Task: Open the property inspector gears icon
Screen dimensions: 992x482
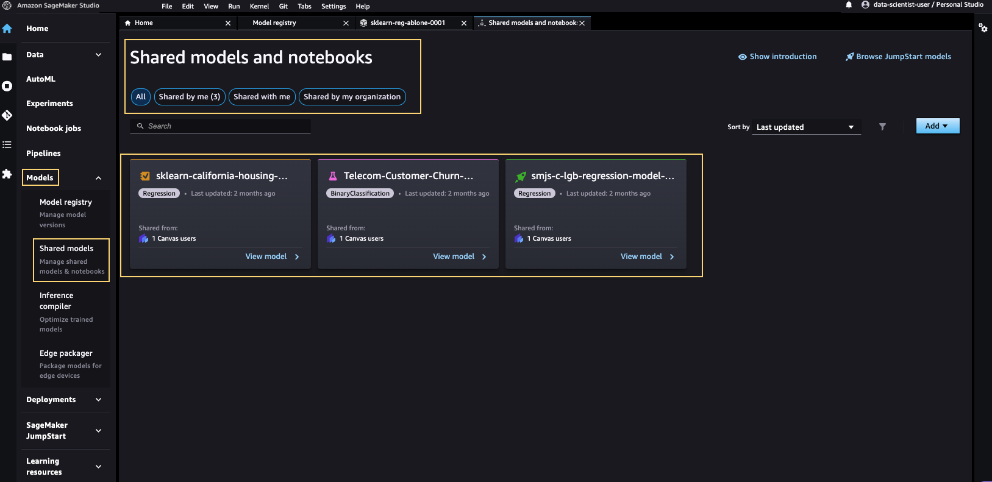Action: pyautogui.click(x=983, y=28)
